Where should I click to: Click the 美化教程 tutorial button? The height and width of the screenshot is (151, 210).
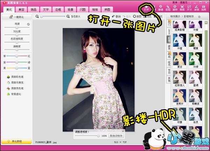point(16,141)
